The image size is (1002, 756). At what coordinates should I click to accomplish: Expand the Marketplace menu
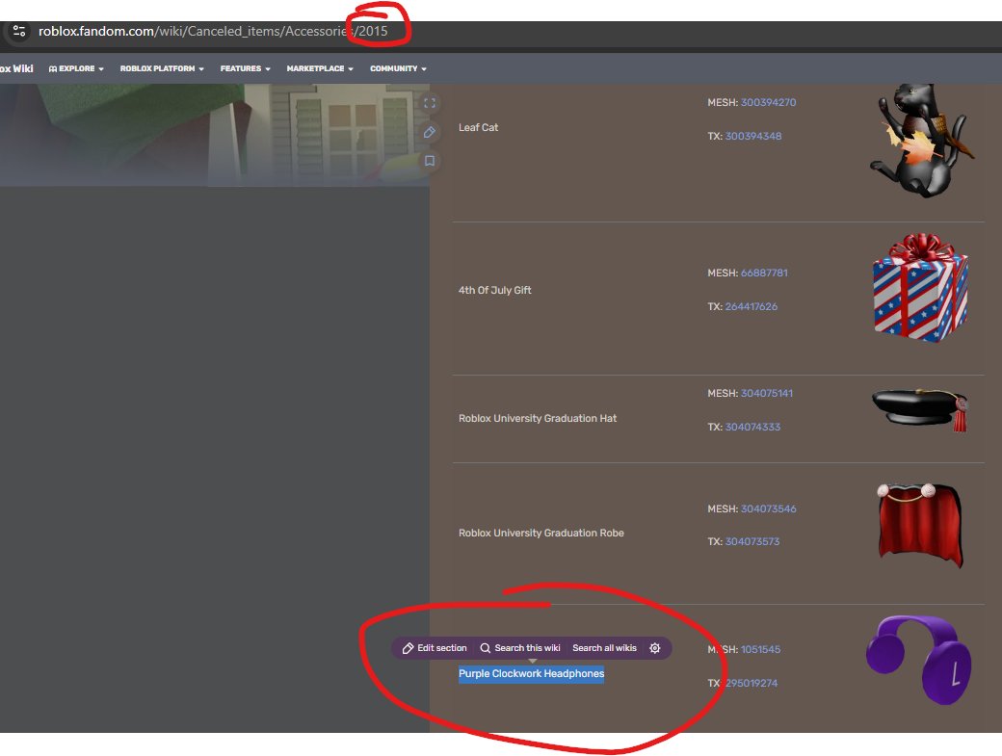(x=320, y=68)
